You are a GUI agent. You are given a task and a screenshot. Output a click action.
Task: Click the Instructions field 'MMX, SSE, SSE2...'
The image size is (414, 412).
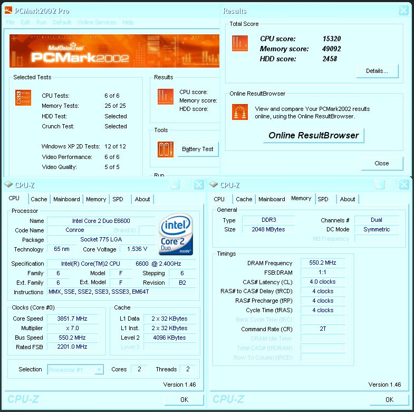click(x=122, y=292)
